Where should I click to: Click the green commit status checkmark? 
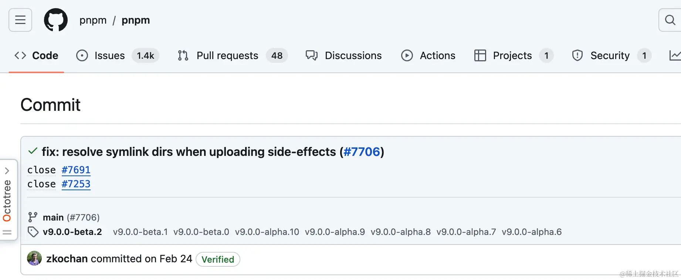point(33,151)
